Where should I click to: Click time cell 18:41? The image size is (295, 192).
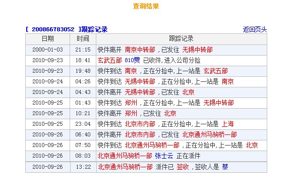click(x=83, y=60)
